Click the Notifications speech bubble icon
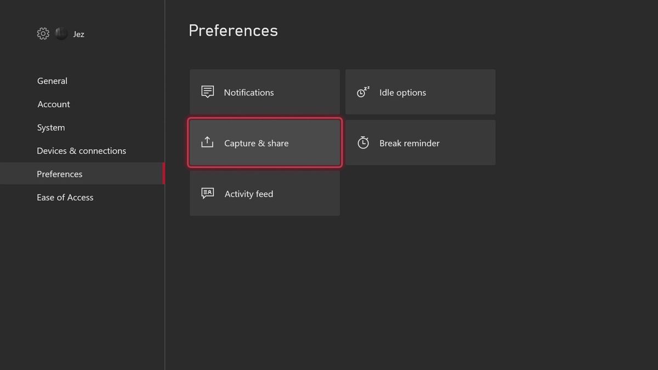The image size is (658, 370). point(207,92)
